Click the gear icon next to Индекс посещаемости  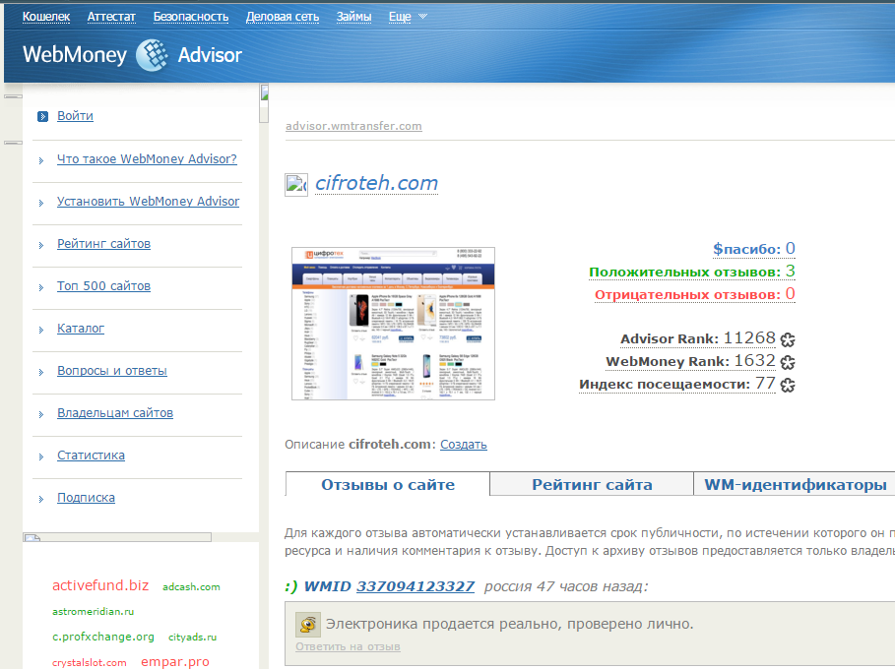pyautogui.click(x=788, y=385)
